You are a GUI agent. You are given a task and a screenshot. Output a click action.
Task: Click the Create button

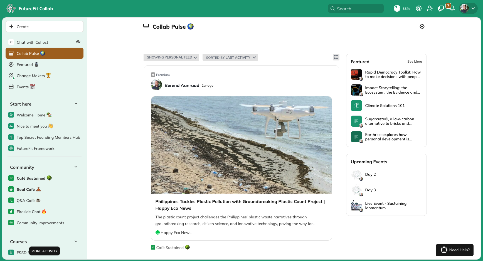click(45, 27)
